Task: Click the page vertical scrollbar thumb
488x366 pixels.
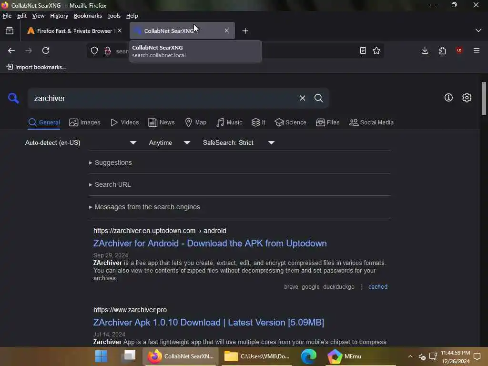Action: [484, 98]
